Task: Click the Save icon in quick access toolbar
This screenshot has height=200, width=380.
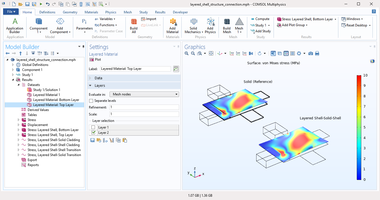Action: 27,4
